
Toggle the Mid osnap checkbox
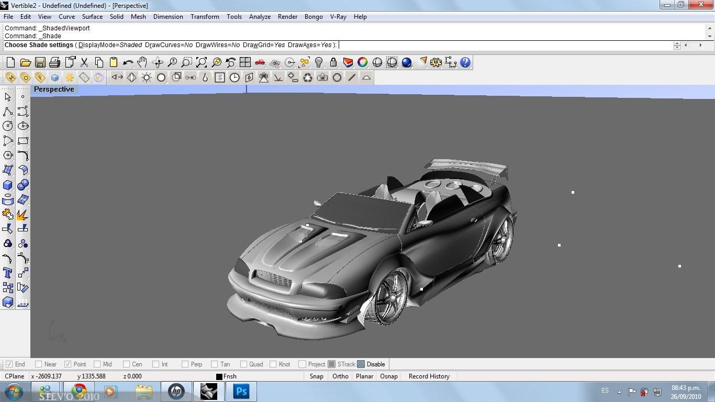(x=97, y=364)
